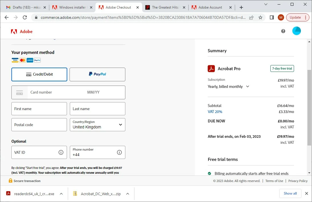The width and height of the screenshot is (312, 202).
Task: Click the DUE NOW £0.00/mo amount
Action: pyautogui.click(x=286, y=121)
